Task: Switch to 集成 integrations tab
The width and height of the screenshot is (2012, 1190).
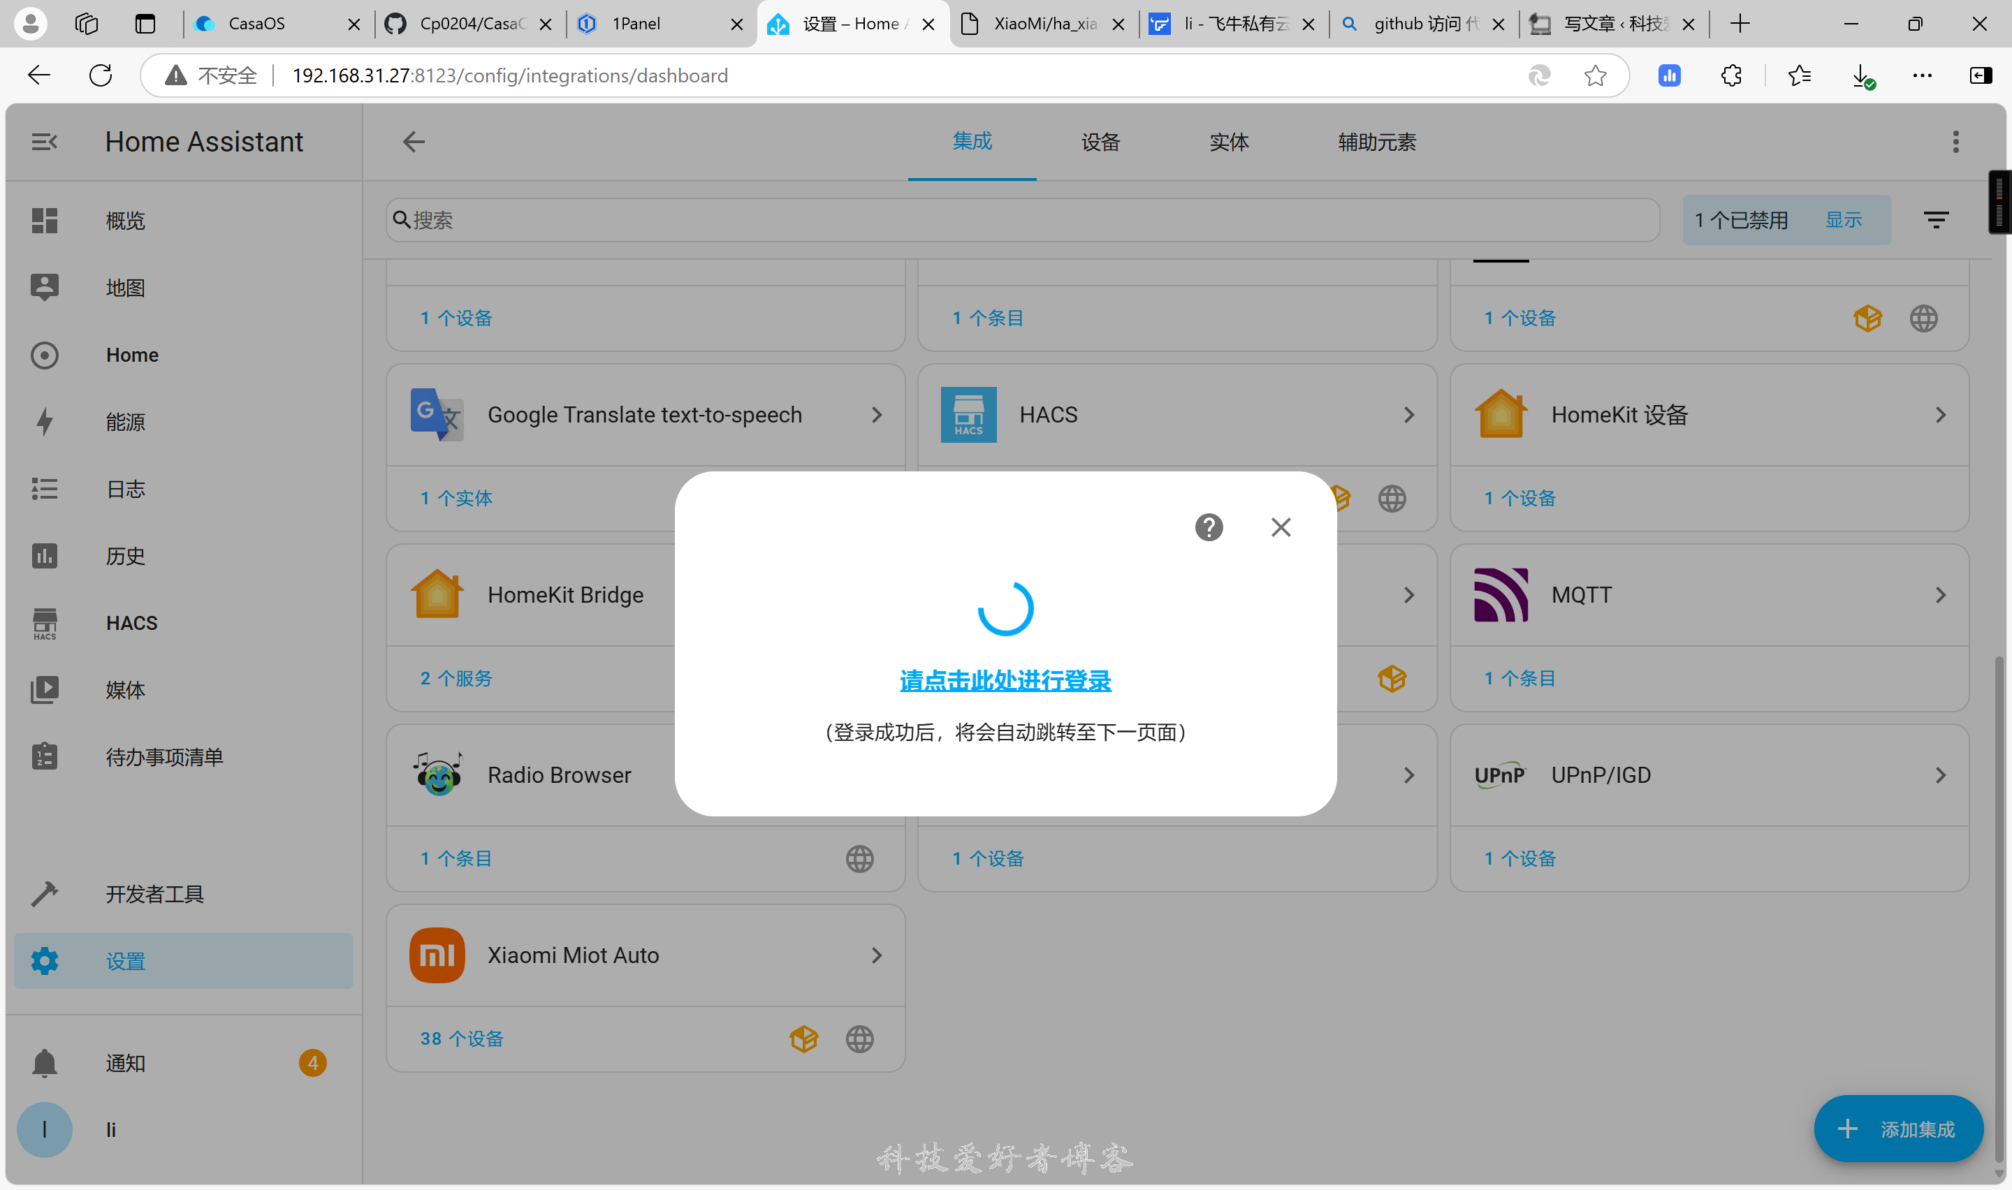Action: (x=972, y=142)
